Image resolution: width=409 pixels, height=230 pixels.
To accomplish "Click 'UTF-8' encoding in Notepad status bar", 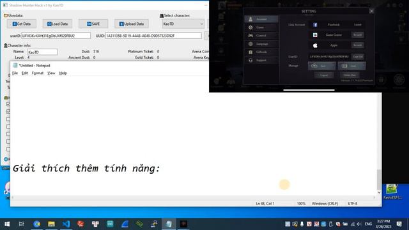I will click(x=352, y=203).
